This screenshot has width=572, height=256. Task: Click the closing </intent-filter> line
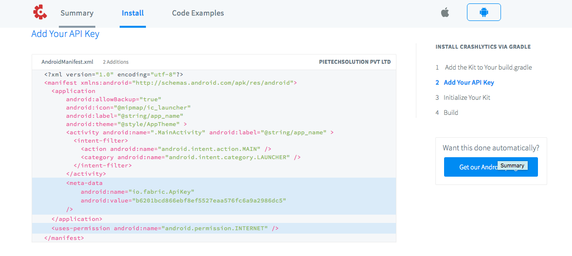coord(103,165)
